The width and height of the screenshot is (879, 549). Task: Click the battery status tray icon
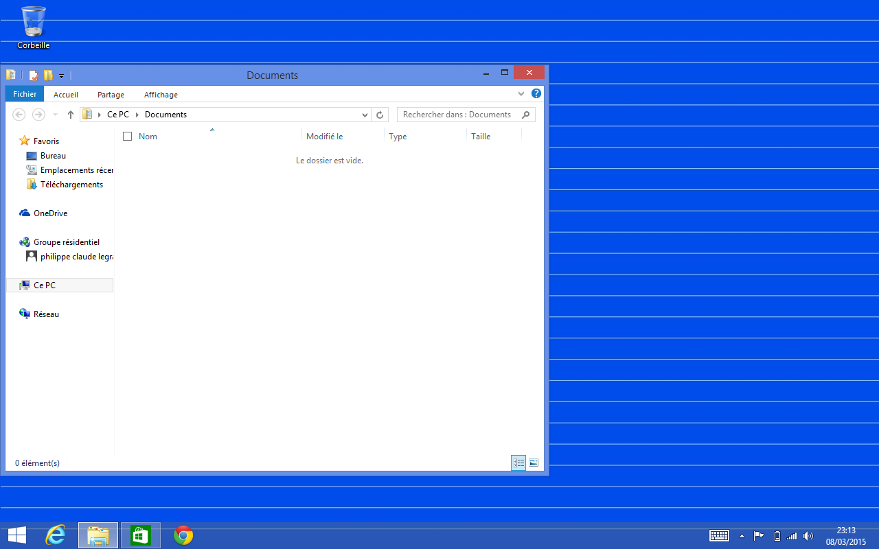pos(777,536)
